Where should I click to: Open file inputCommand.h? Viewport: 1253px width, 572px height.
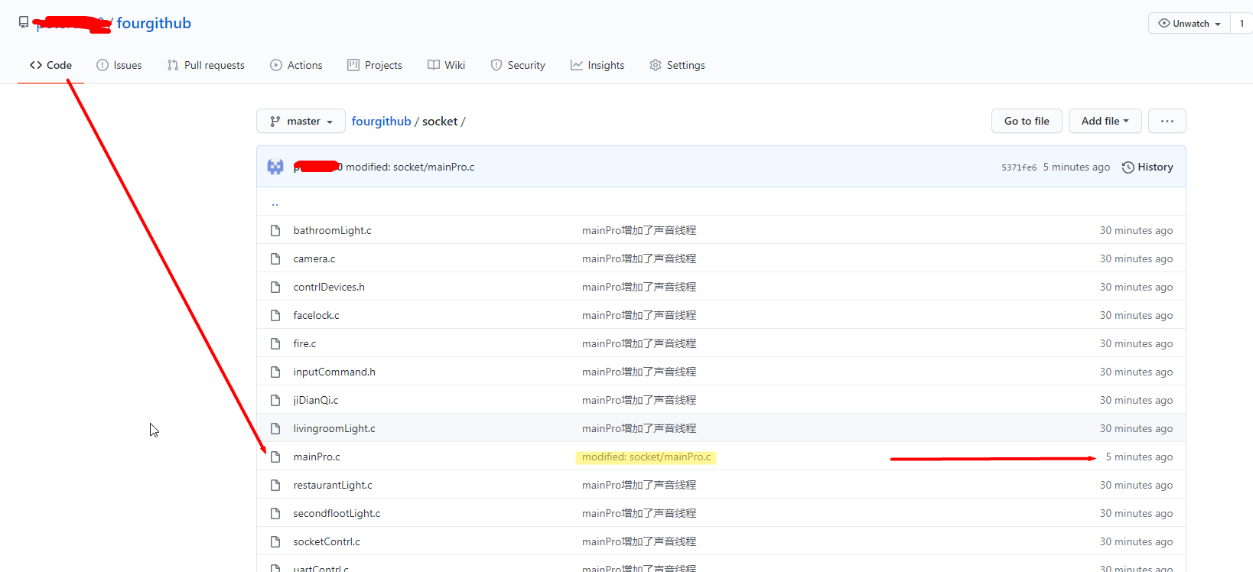click(334, 372)
